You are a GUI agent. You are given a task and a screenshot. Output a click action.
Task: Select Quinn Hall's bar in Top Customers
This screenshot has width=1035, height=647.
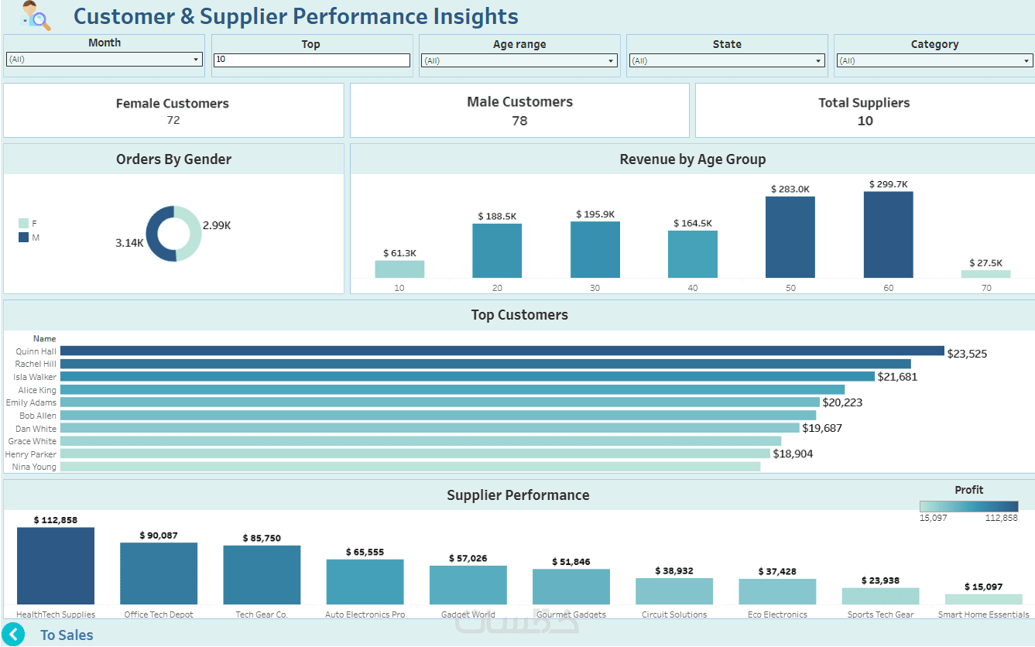tap(502, 351)
